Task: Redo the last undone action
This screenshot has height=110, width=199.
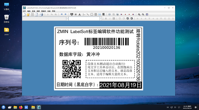Action: (x=66, y=14)
